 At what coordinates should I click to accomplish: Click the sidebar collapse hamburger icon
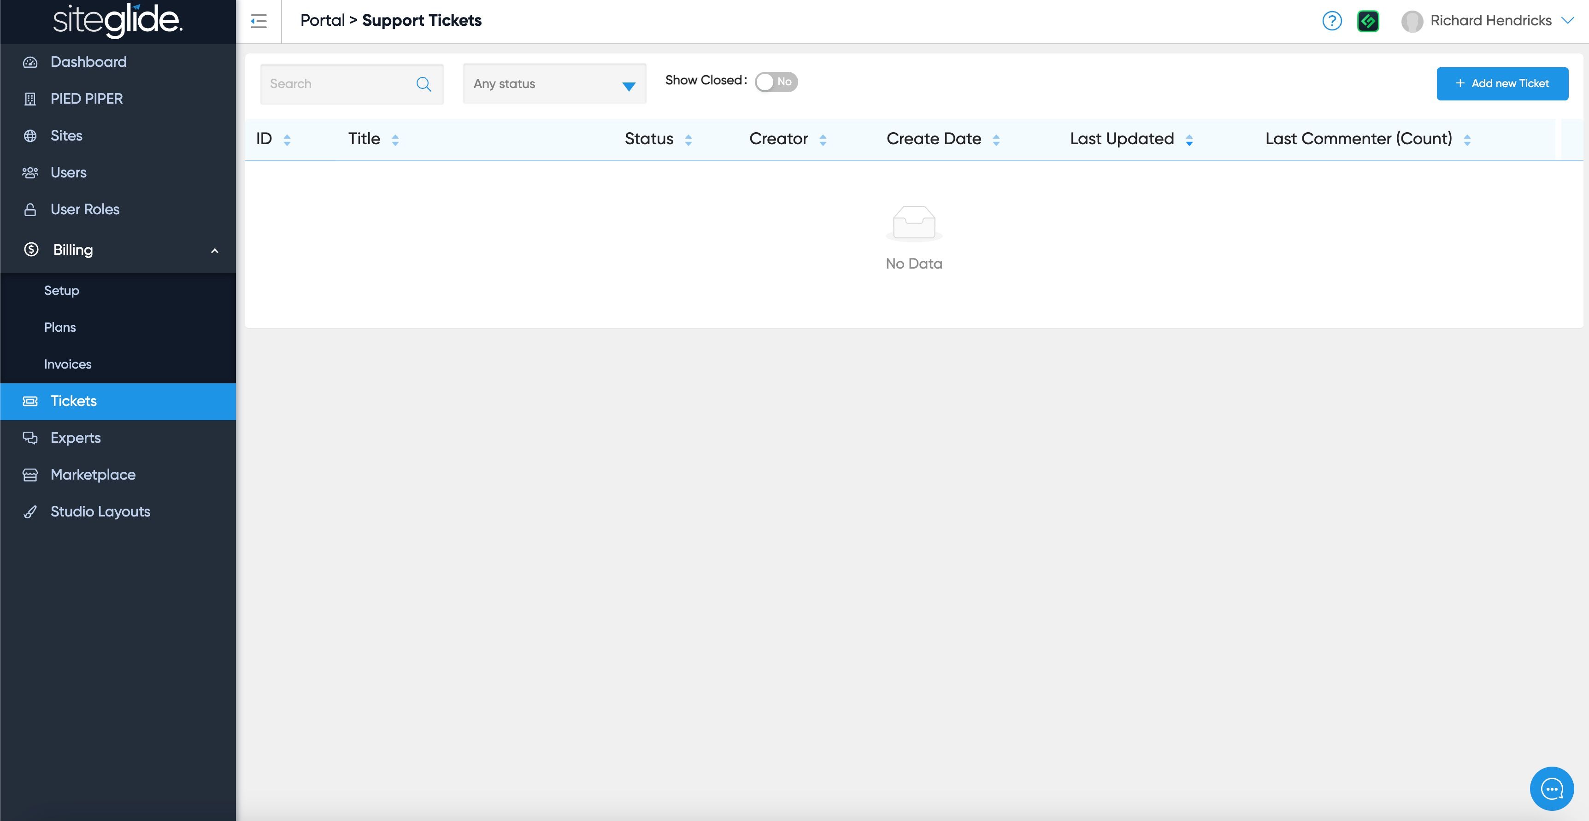coord(259,22)
